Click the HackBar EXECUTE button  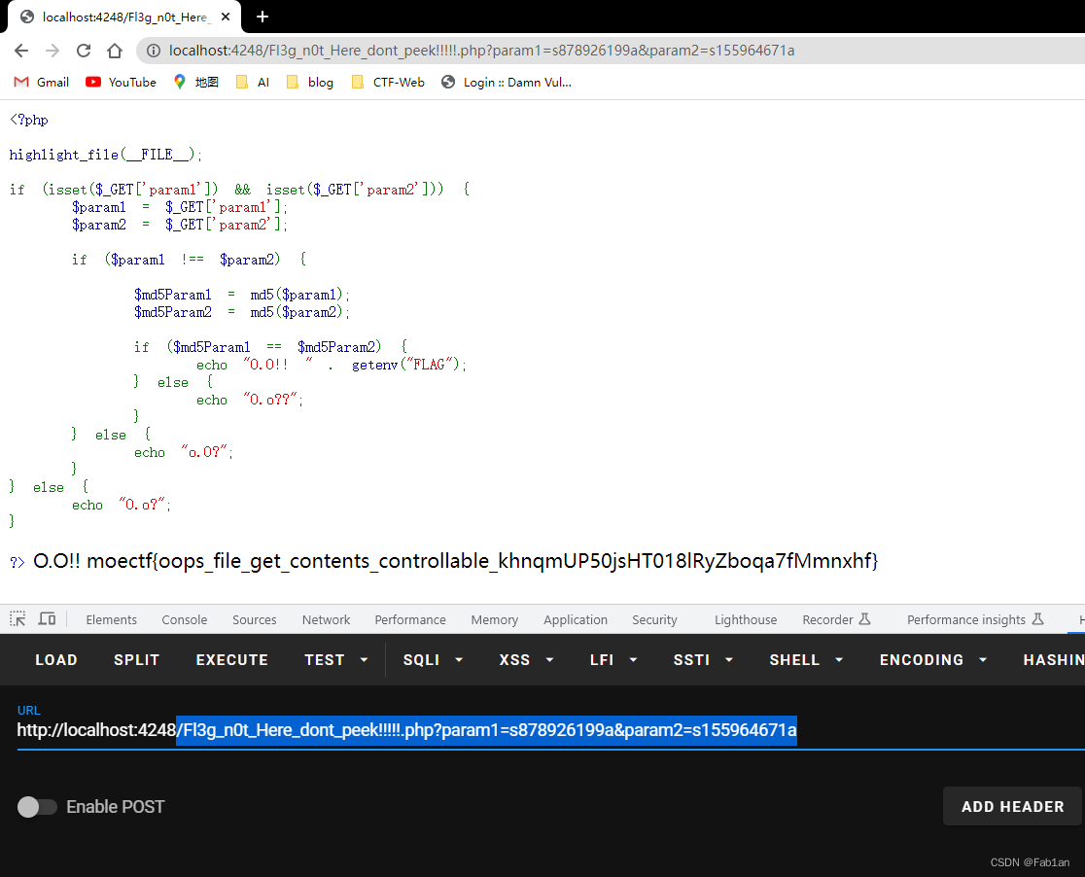[231, 659]
